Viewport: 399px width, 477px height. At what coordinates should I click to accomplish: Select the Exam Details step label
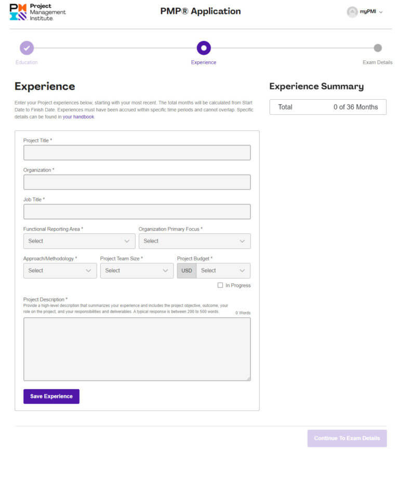377,62
